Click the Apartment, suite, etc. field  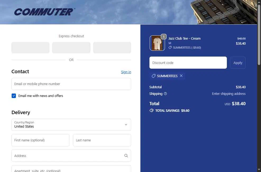71,169
